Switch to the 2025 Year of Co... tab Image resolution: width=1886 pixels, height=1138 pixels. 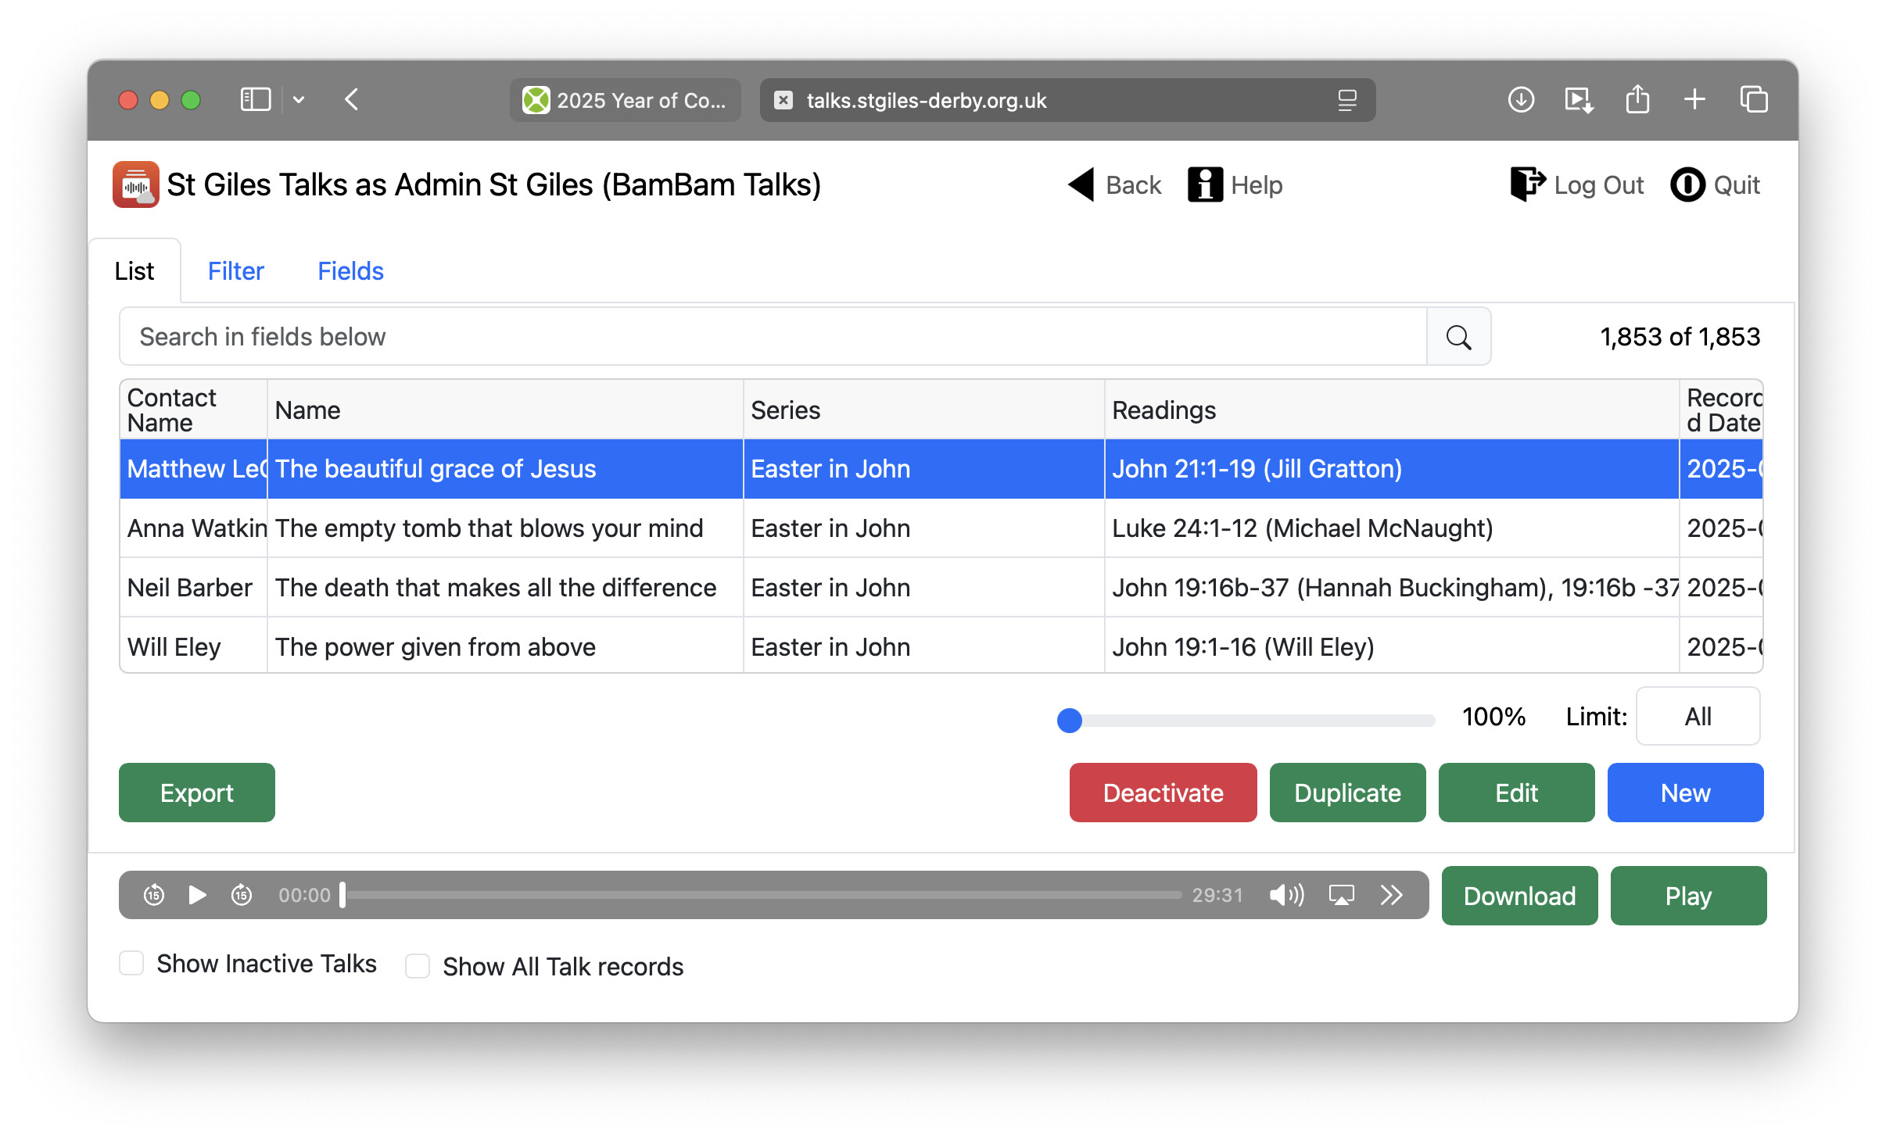coord(625,100)
